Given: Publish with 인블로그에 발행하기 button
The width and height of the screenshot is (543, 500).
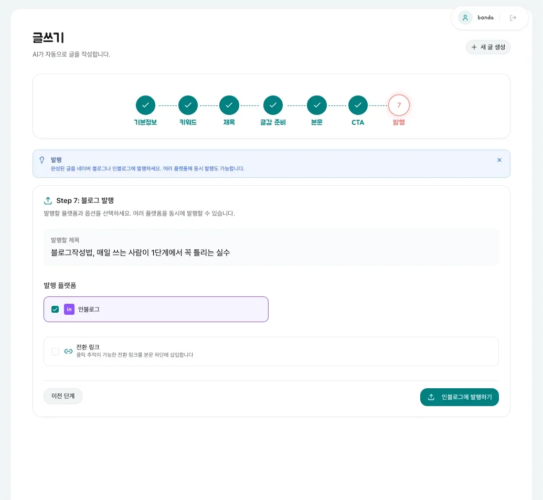Looking at the screenshot, I should pos(459,397).
